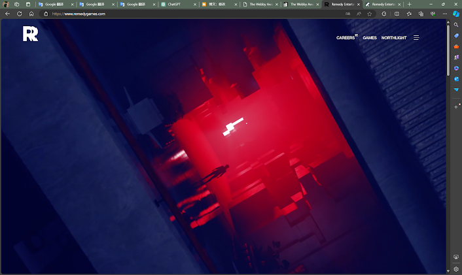Close the ChatGPT tab
Viewport: 462px width, 275px height.
tap(195, 5)
